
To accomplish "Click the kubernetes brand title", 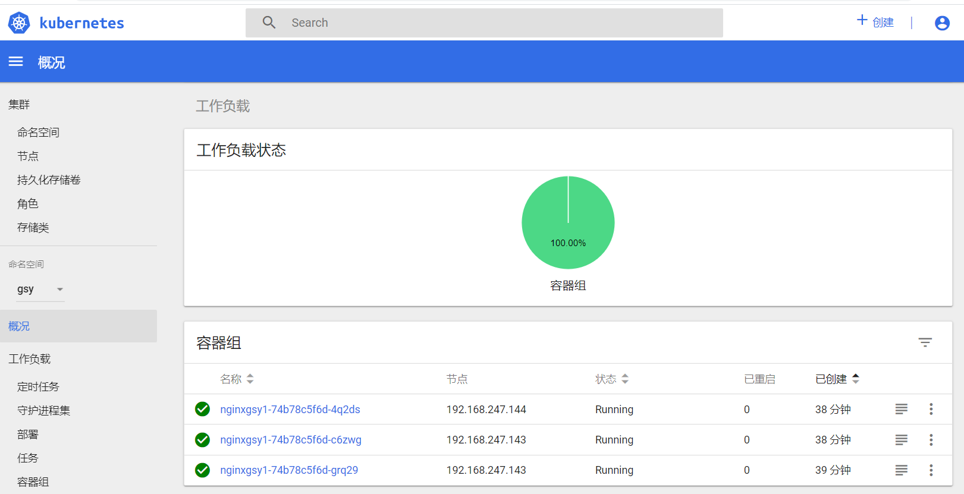I will [82, 23].
